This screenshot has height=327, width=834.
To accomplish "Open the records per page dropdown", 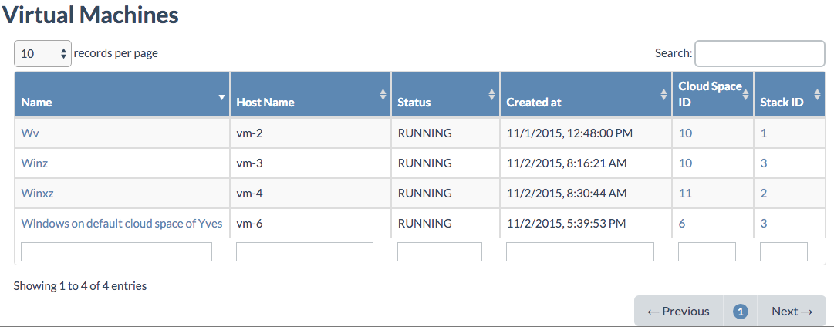I will point(42,54).
